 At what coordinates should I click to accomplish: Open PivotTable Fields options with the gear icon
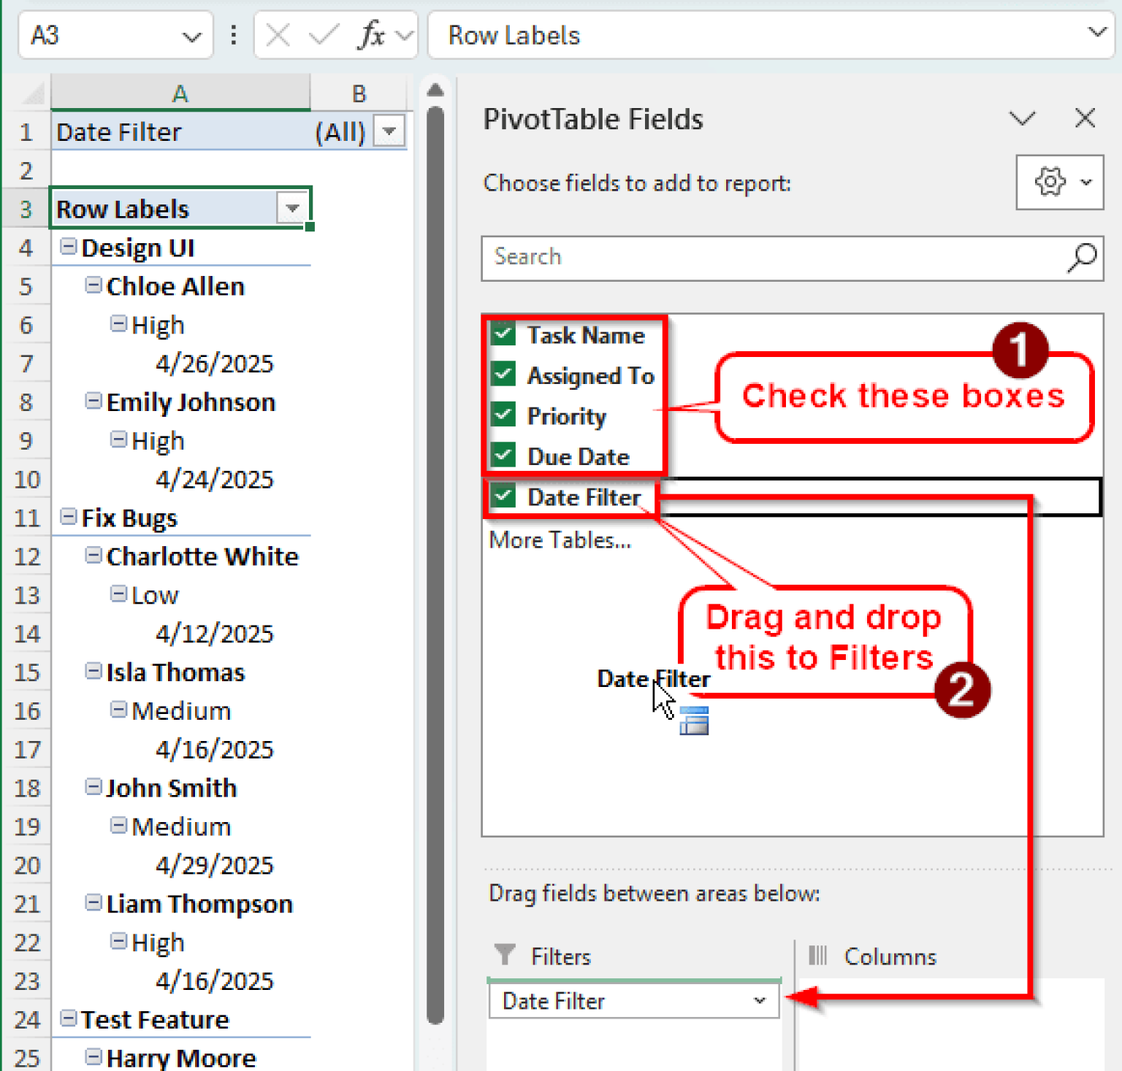coord(1050,183)
